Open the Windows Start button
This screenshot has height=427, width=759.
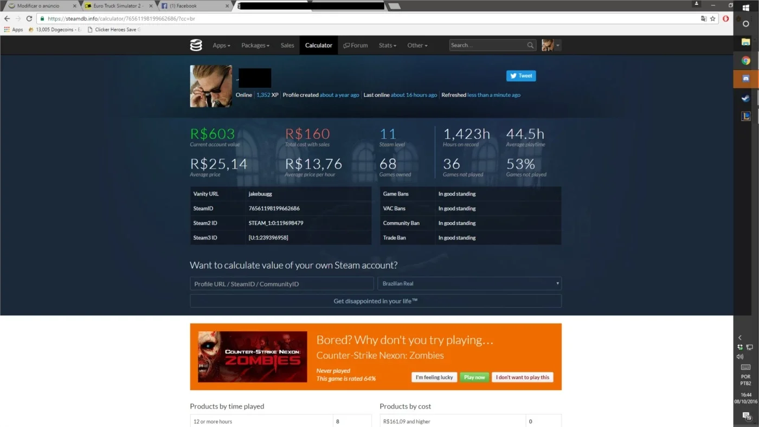[746, 8]
